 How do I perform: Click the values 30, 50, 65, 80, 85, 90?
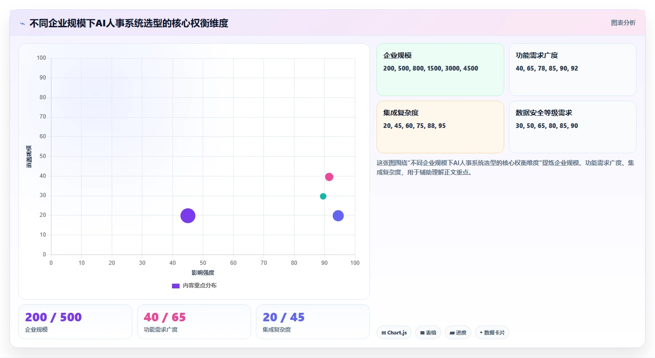click(547, 126)
